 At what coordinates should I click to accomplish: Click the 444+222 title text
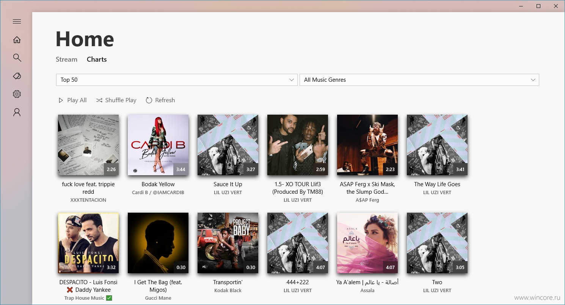point(298,282)
